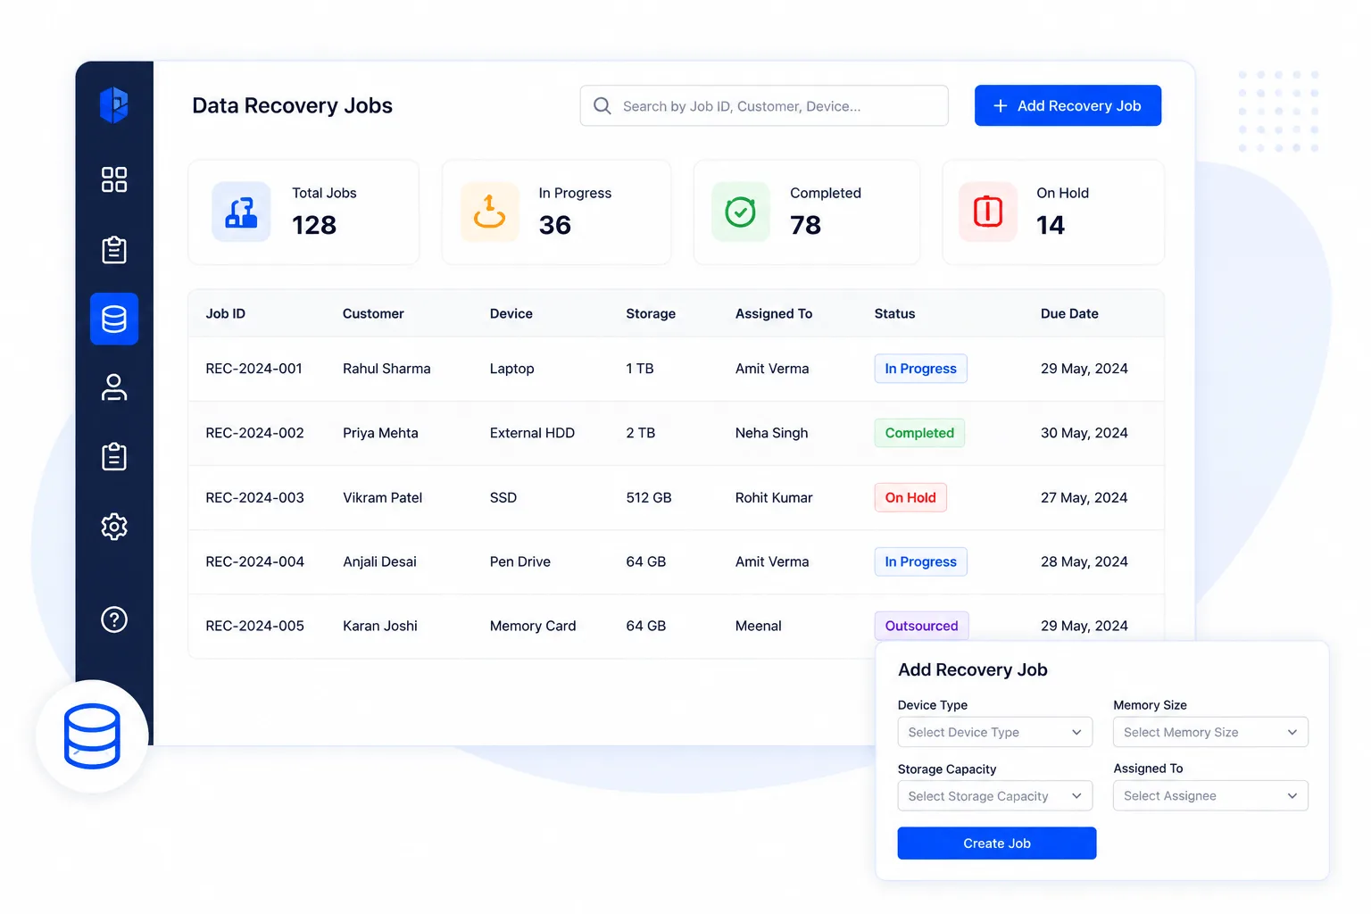Image resolution: width=1371 pixels, height=914 pixels.
Task: Click the Select Assignee chevron arrow
Action: coord(1292,795)
